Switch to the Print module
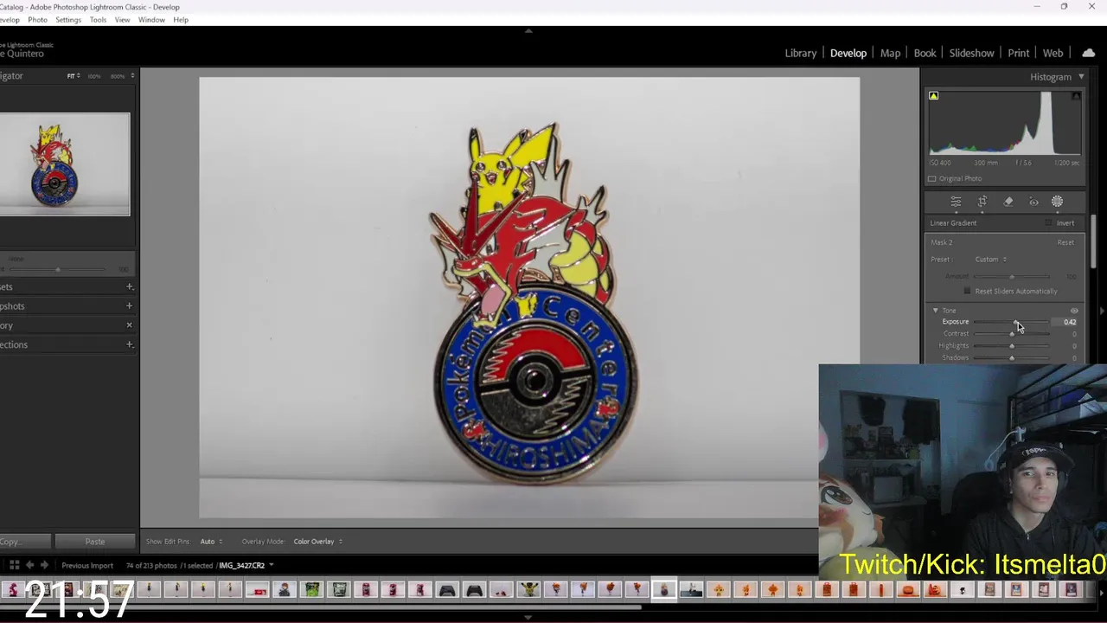The height and width of the screenshot is (623, 1107). [1018, 53]
